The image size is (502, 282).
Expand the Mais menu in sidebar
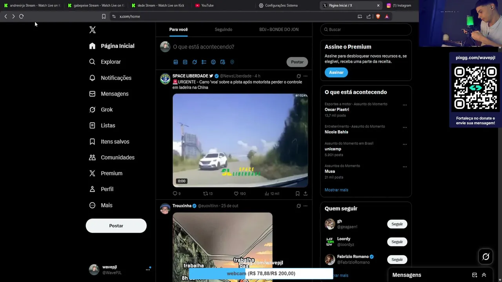point(101,205)
